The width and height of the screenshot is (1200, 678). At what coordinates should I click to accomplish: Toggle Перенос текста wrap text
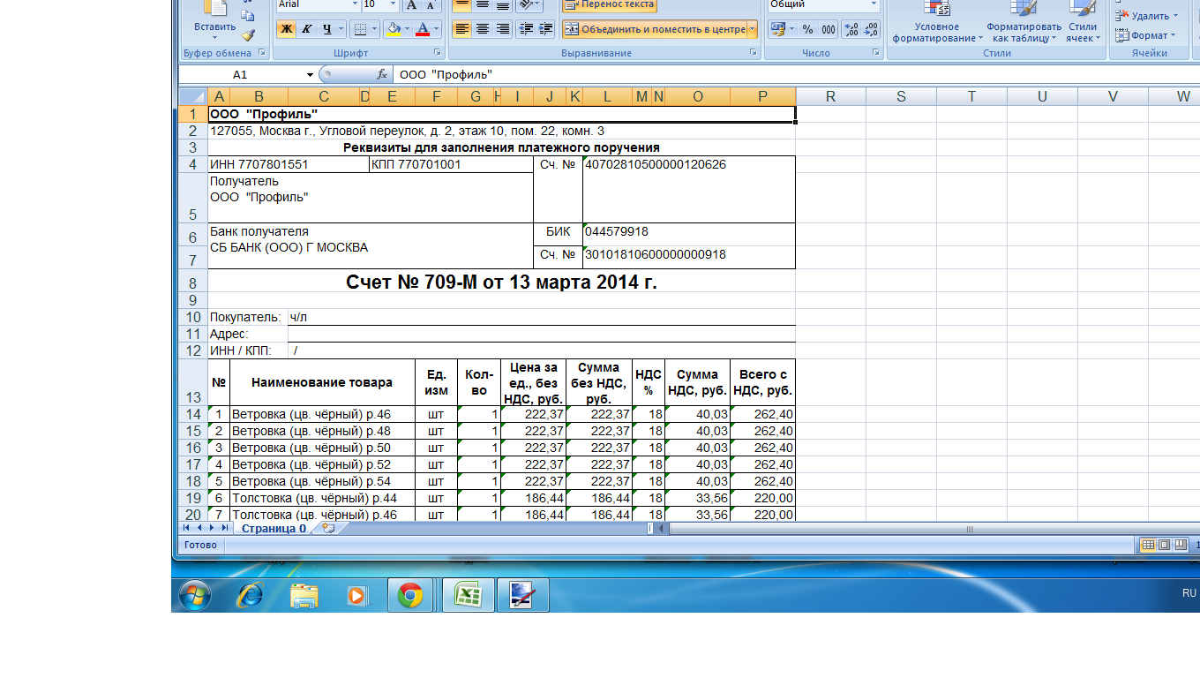[x=610, y=5]
